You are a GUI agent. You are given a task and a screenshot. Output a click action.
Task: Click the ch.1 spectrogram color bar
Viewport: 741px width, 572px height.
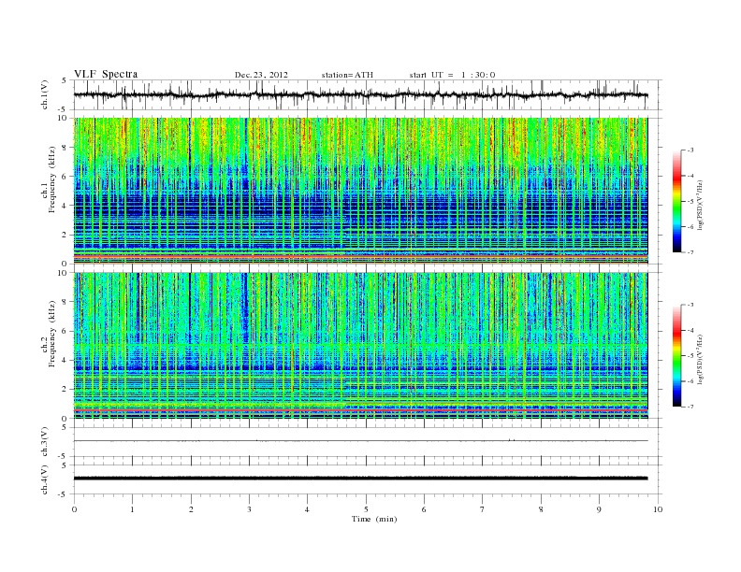pyautogui.click(x=676, y=201)
